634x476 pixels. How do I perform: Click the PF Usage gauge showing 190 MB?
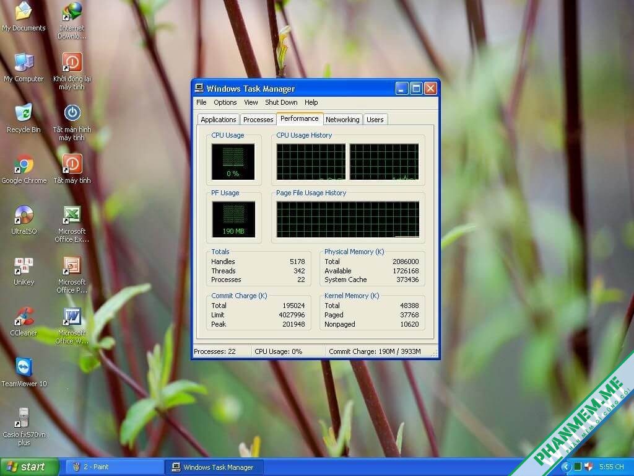tap(233, 219)
